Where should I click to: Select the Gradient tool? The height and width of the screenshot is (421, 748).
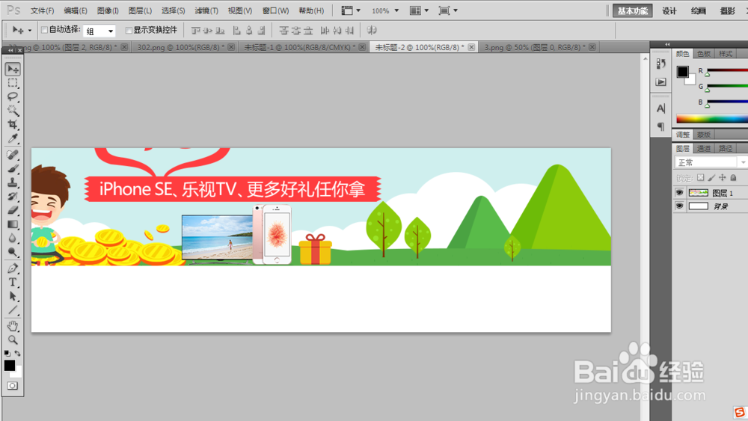pos(13,224)
